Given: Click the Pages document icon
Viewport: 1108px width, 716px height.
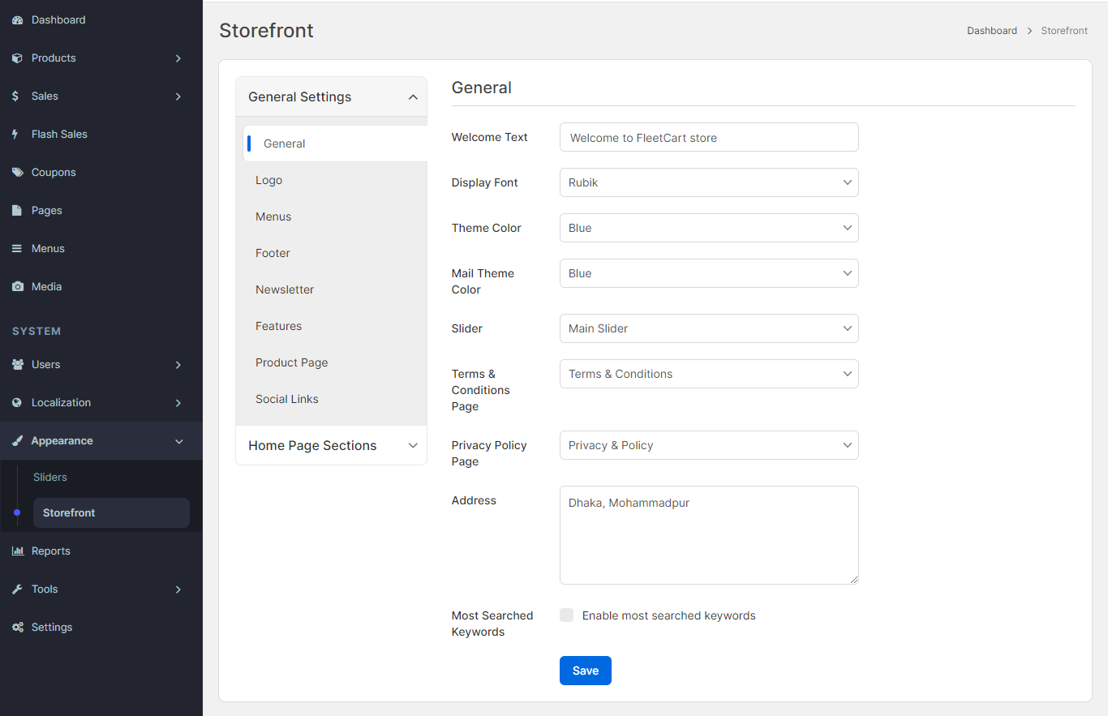Looking at the screenshot, I should (x=16, y=211).
